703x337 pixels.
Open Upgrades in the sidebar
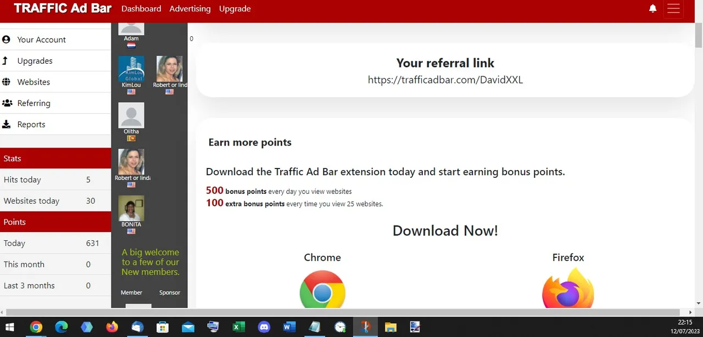point(55,61)
